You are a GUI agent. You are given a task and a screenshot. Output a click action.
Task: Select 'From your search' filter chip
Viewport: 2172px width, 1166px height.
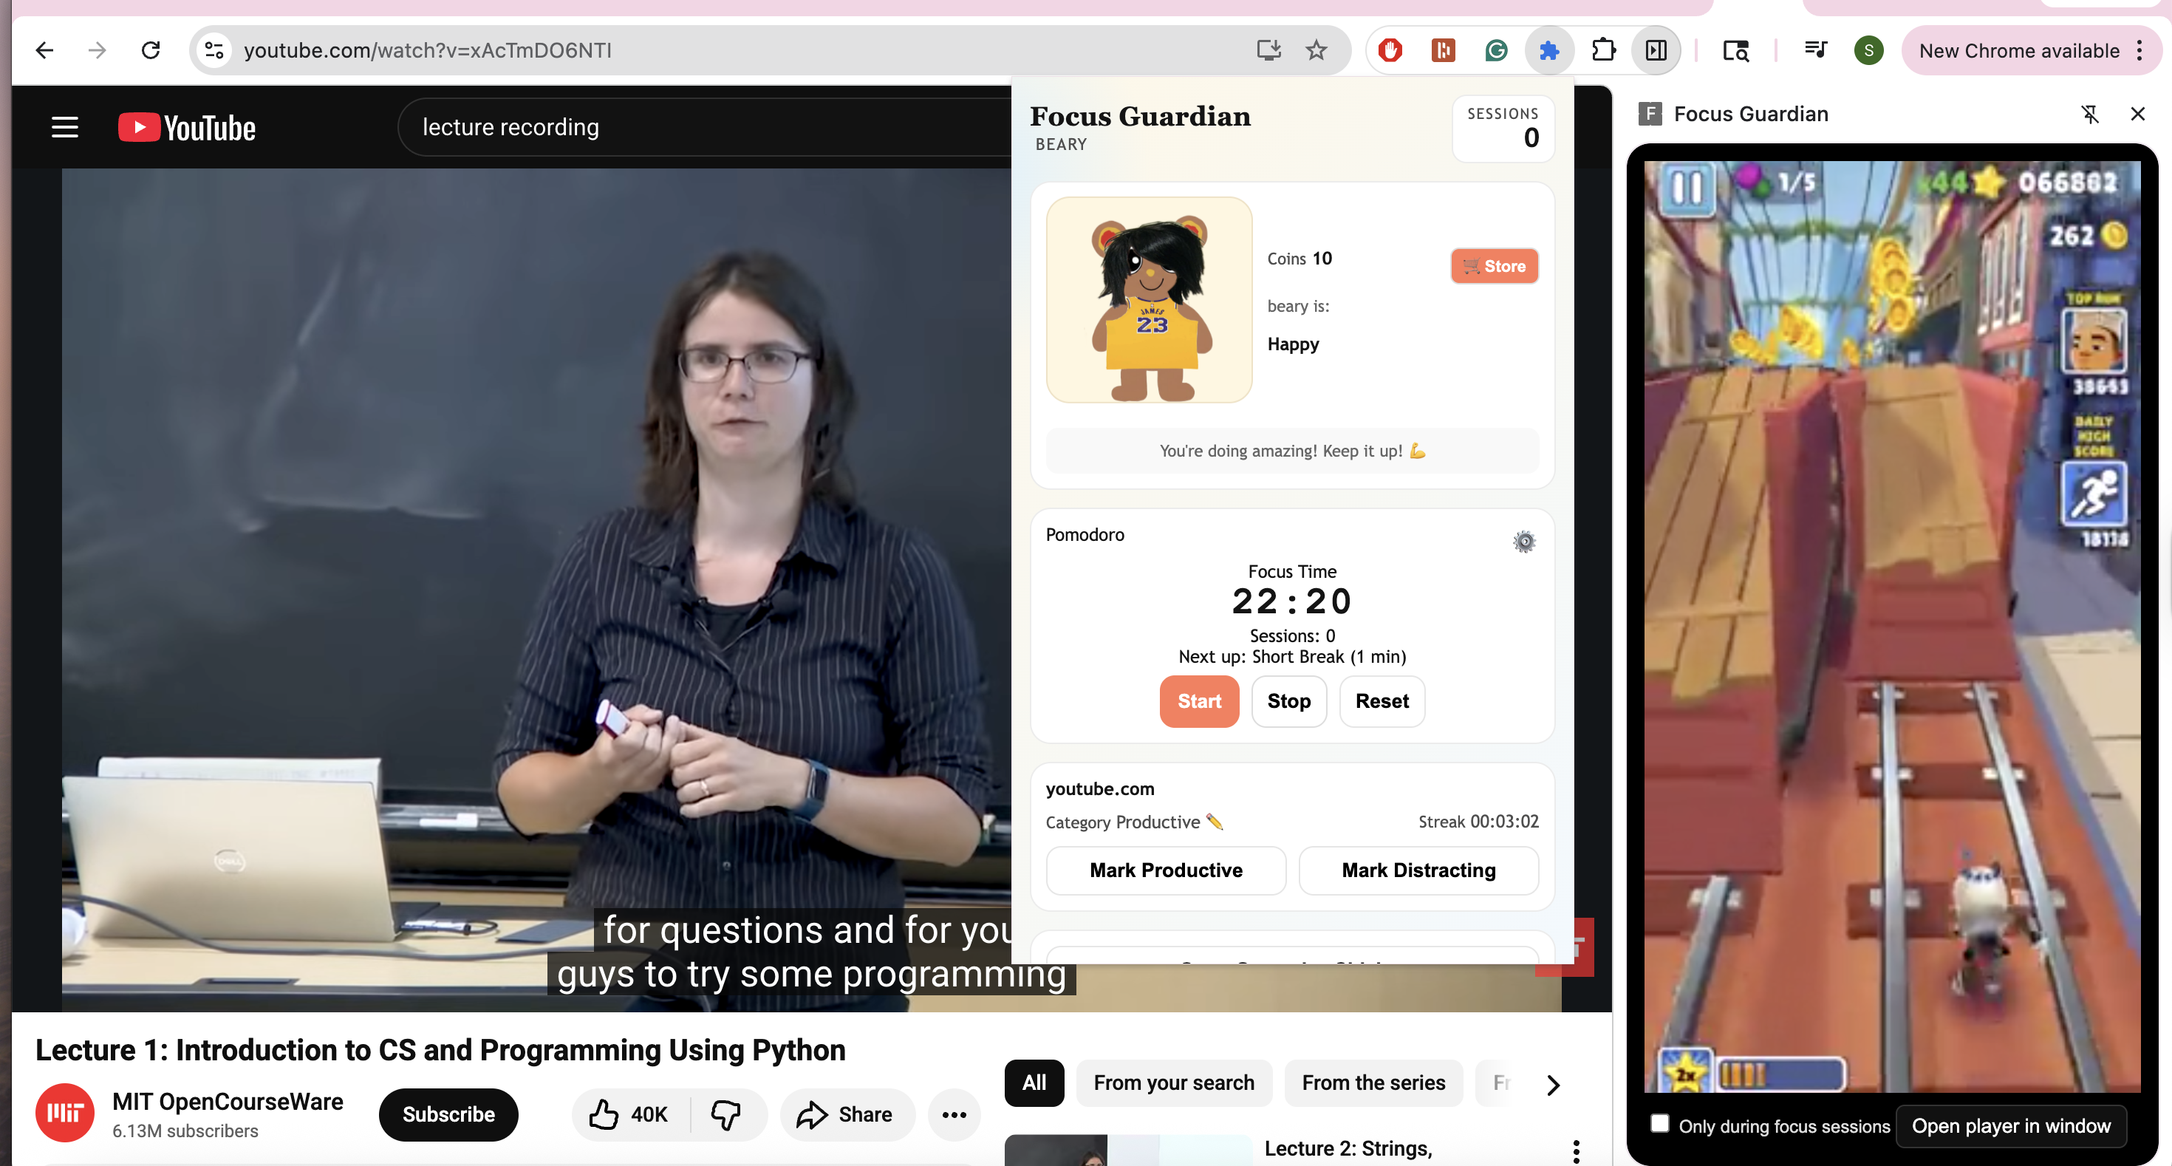pyautogui.click(x=1174, y=1083)
